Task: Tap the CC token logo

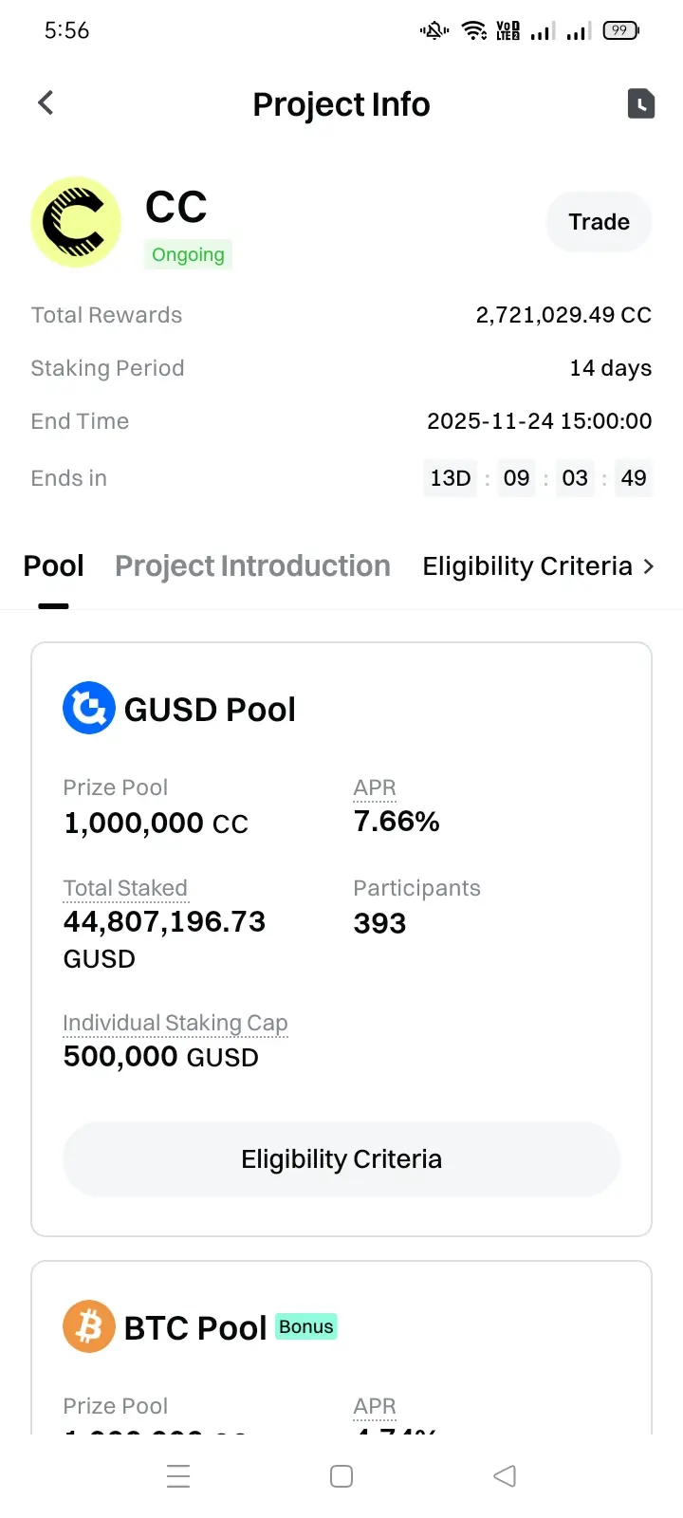Action: pyautogui.click(x=76, y=222)
